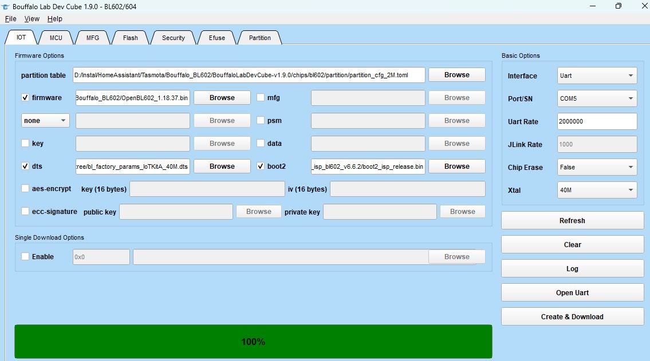
Task: Click the Single Download address field 0x0
Action: pos(101,257)
